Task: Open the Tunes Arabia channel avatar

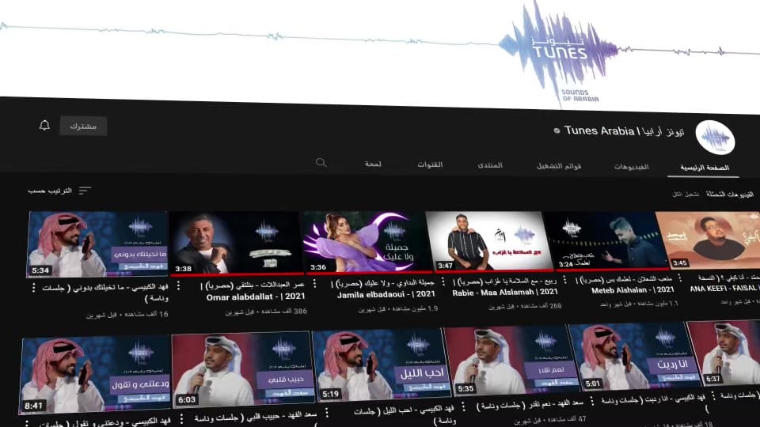Action: tap(715, 138)
